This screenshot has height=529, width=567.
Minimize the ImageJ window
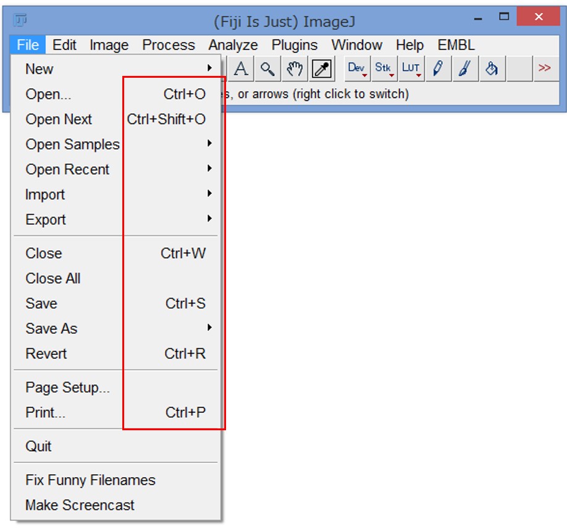[478, 17]
